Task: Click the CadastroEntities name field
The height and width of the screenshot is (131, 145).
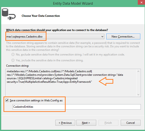Action: click(77, 107)
